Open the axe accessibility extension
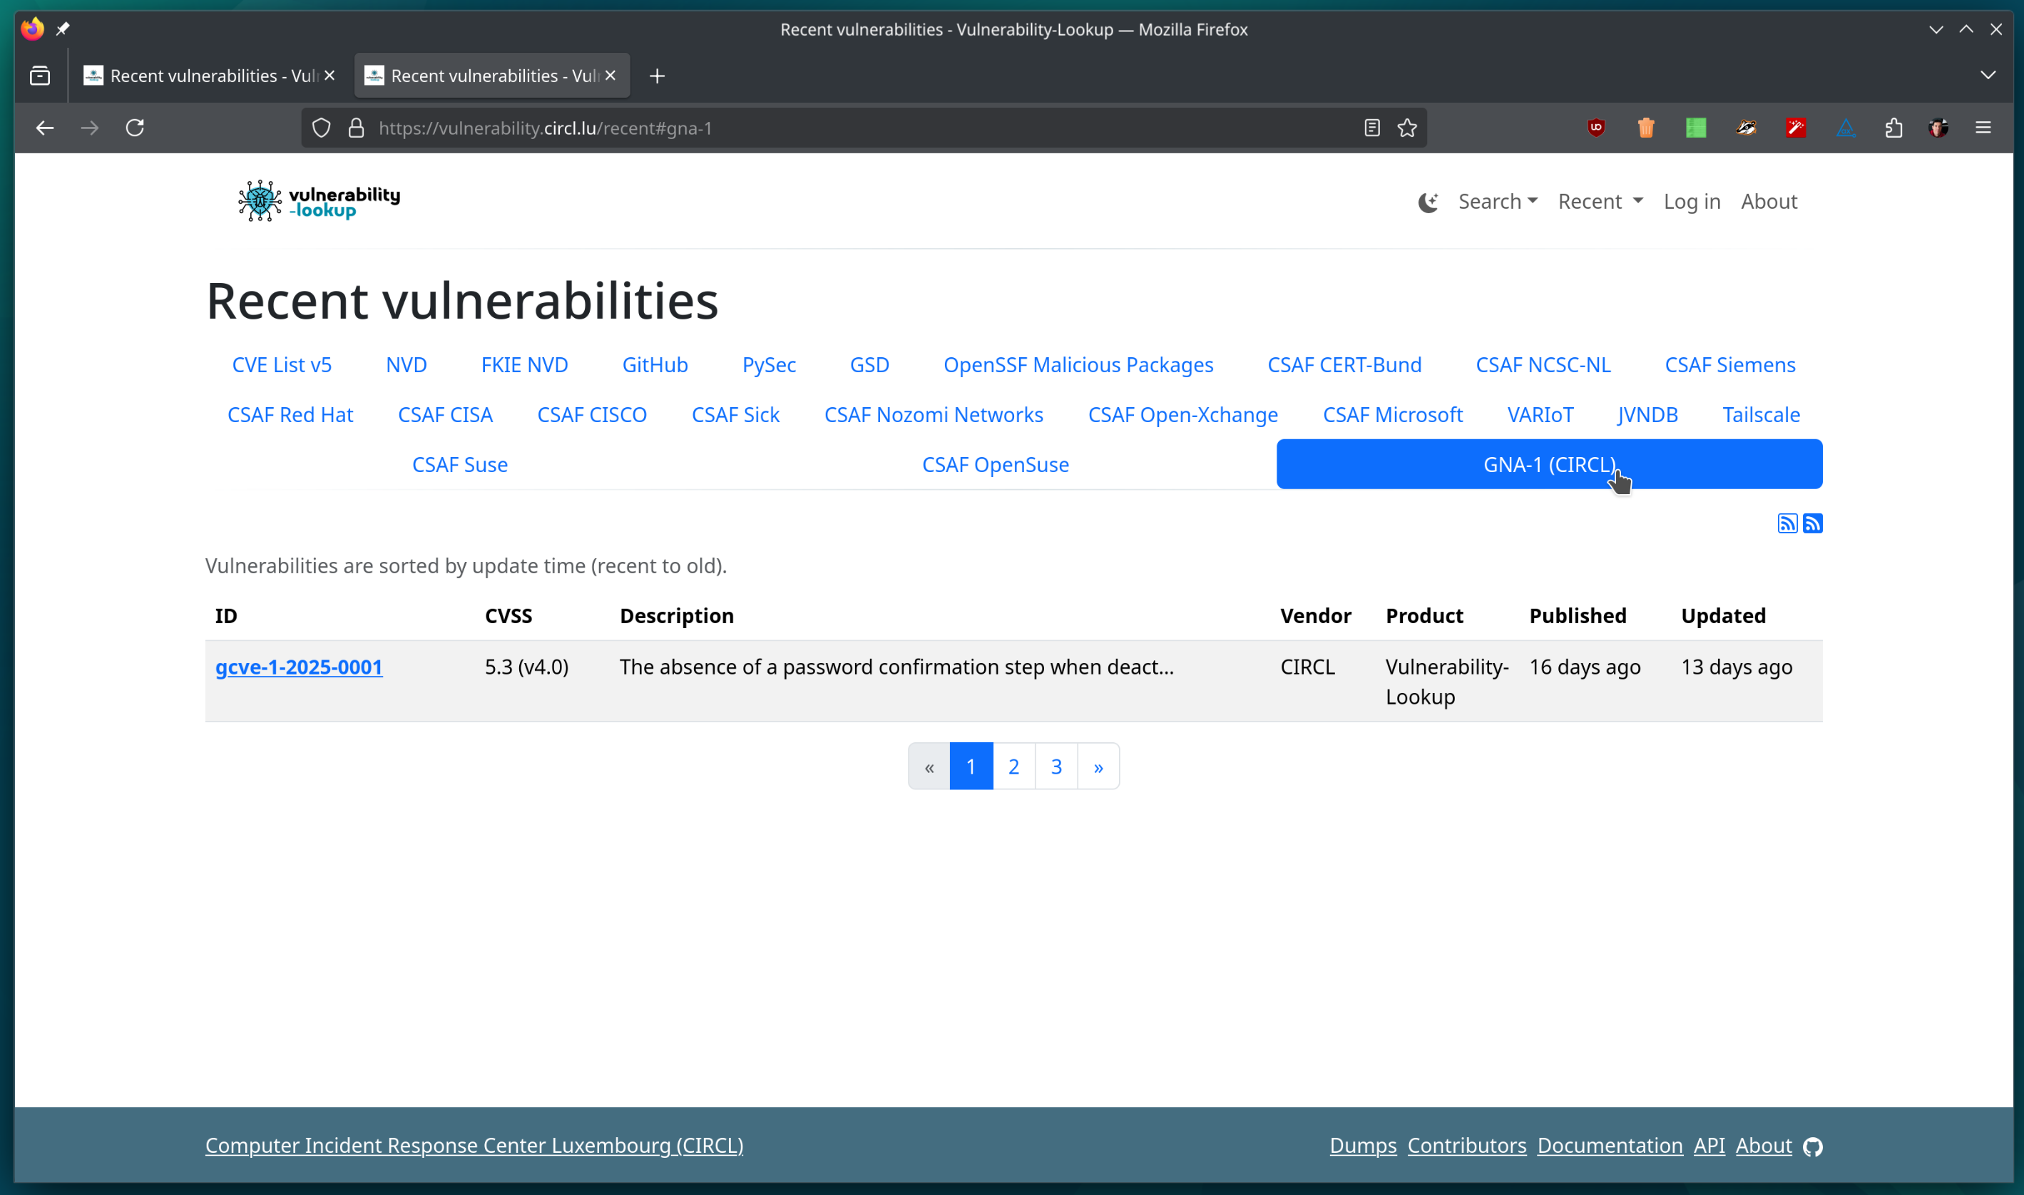 (x=1846, y=127)
